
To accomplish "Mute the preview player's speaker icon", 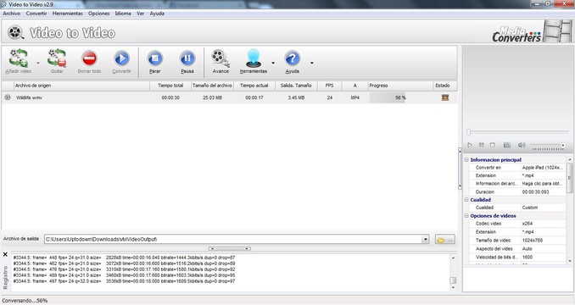I will pos(522,146).
